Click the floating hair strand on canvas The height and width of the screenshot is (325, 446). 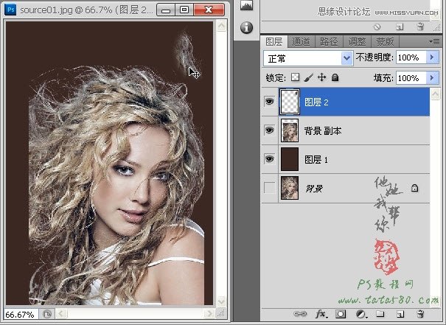click(185, 52)
